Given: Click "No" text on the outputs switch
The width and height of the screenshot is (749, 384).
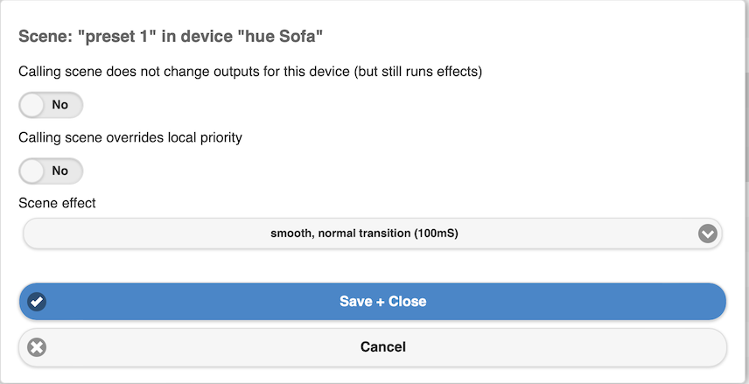Looking at the screenshot, I should coord(59,105).
